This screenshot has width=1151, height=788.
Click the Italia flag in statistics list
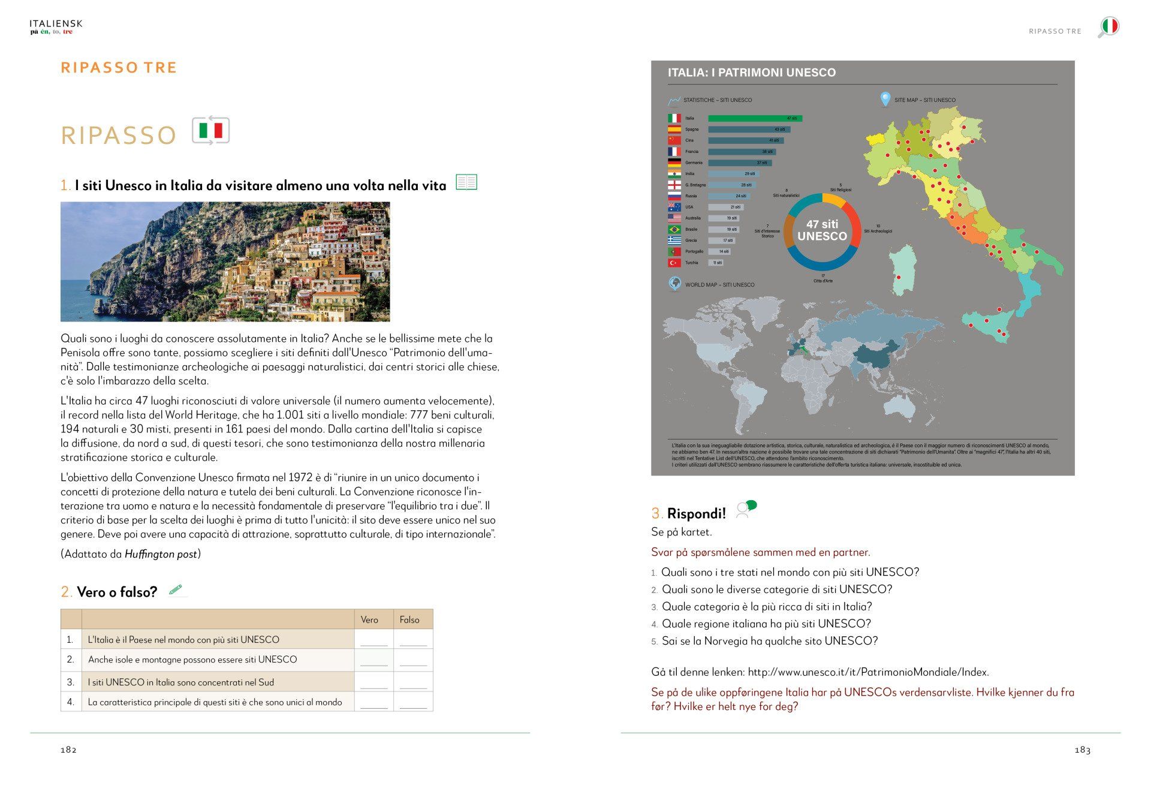point(674,118)
